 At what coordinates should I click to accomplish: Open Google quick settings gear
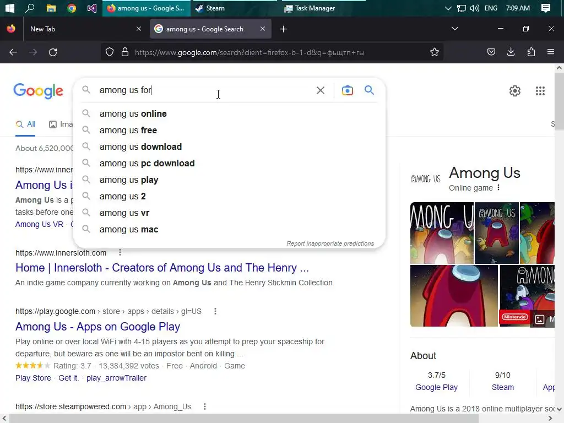(x=515, y=91)
